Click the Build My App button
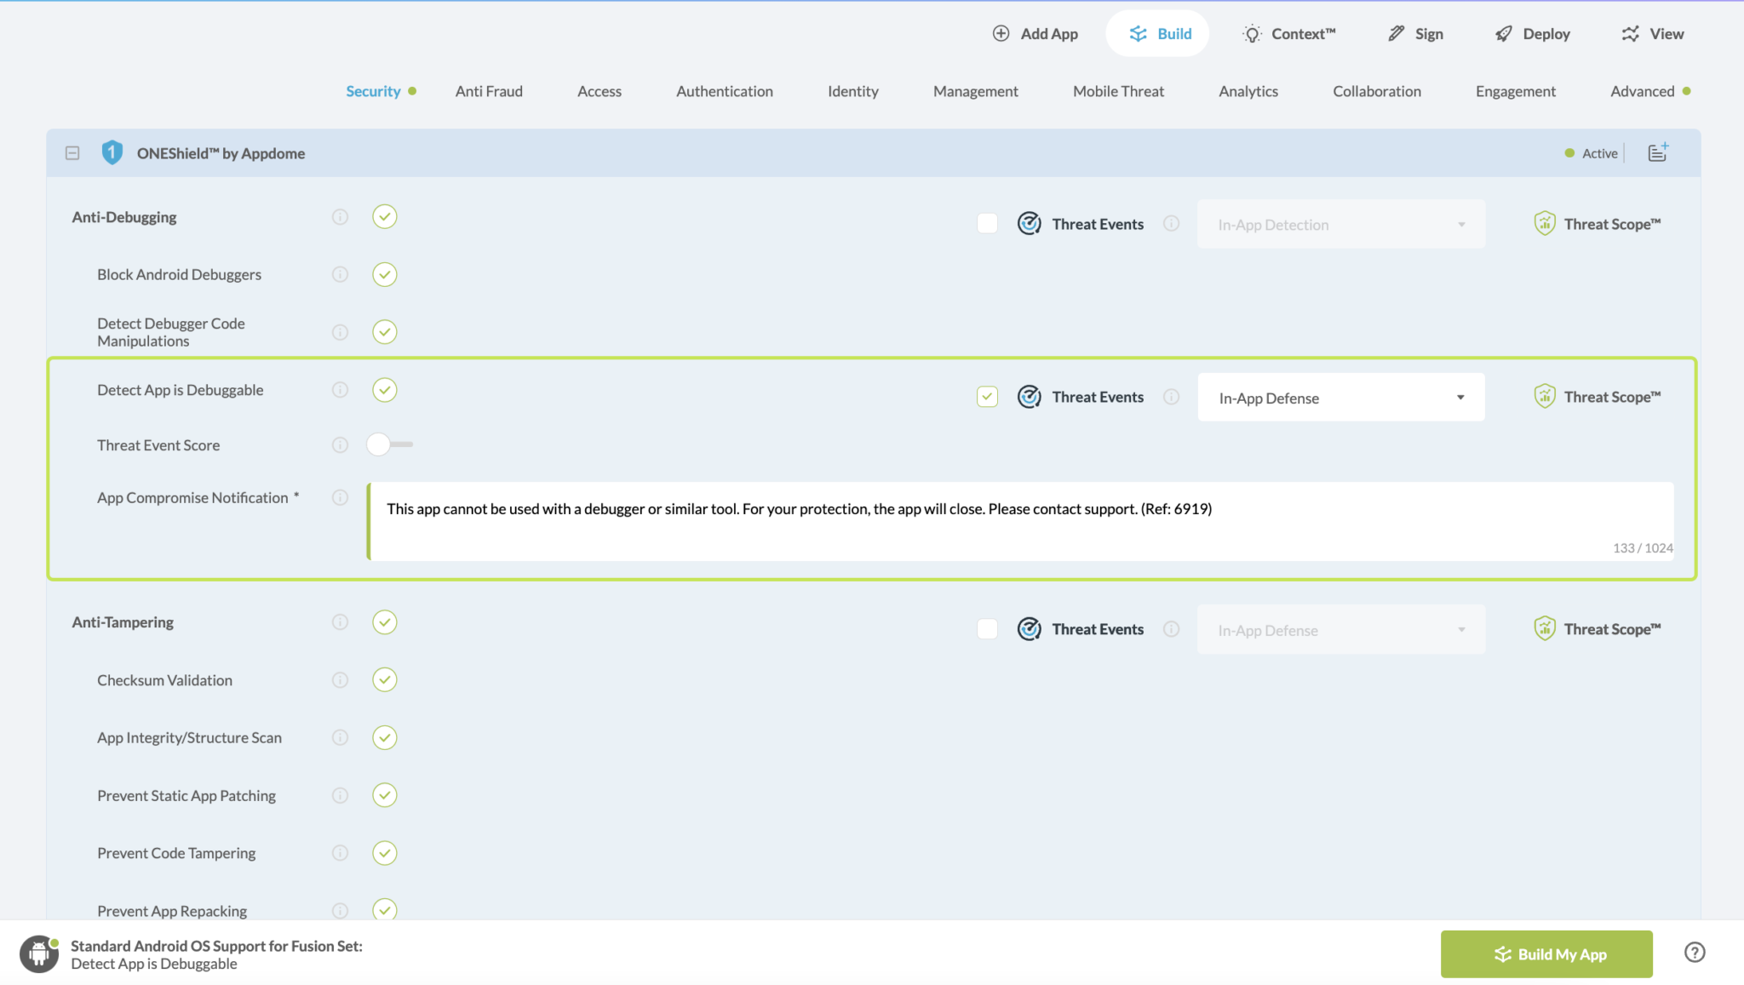 [1546, 954]
